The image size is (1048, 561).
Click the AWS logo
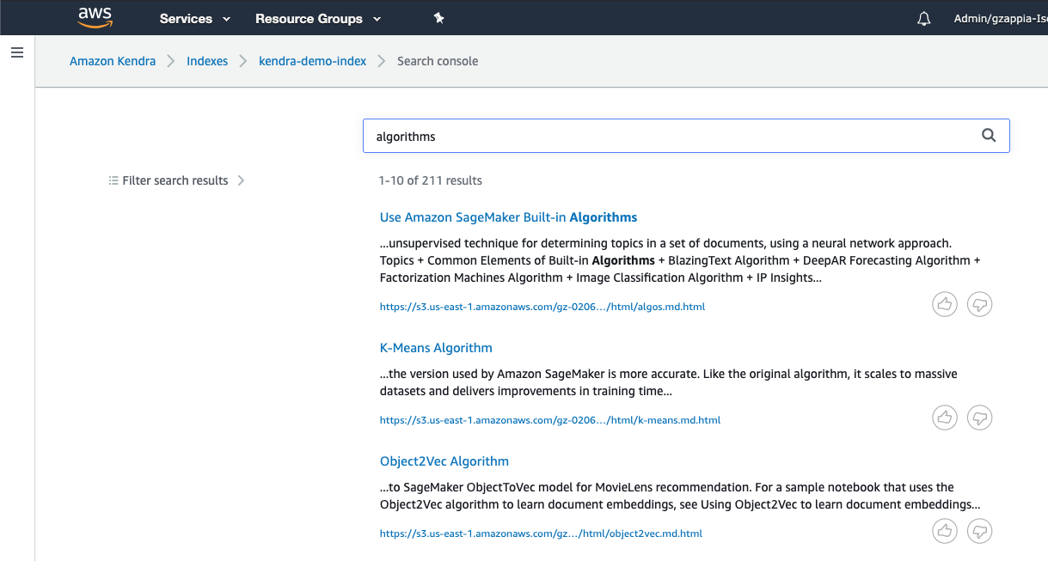[95, 17]
